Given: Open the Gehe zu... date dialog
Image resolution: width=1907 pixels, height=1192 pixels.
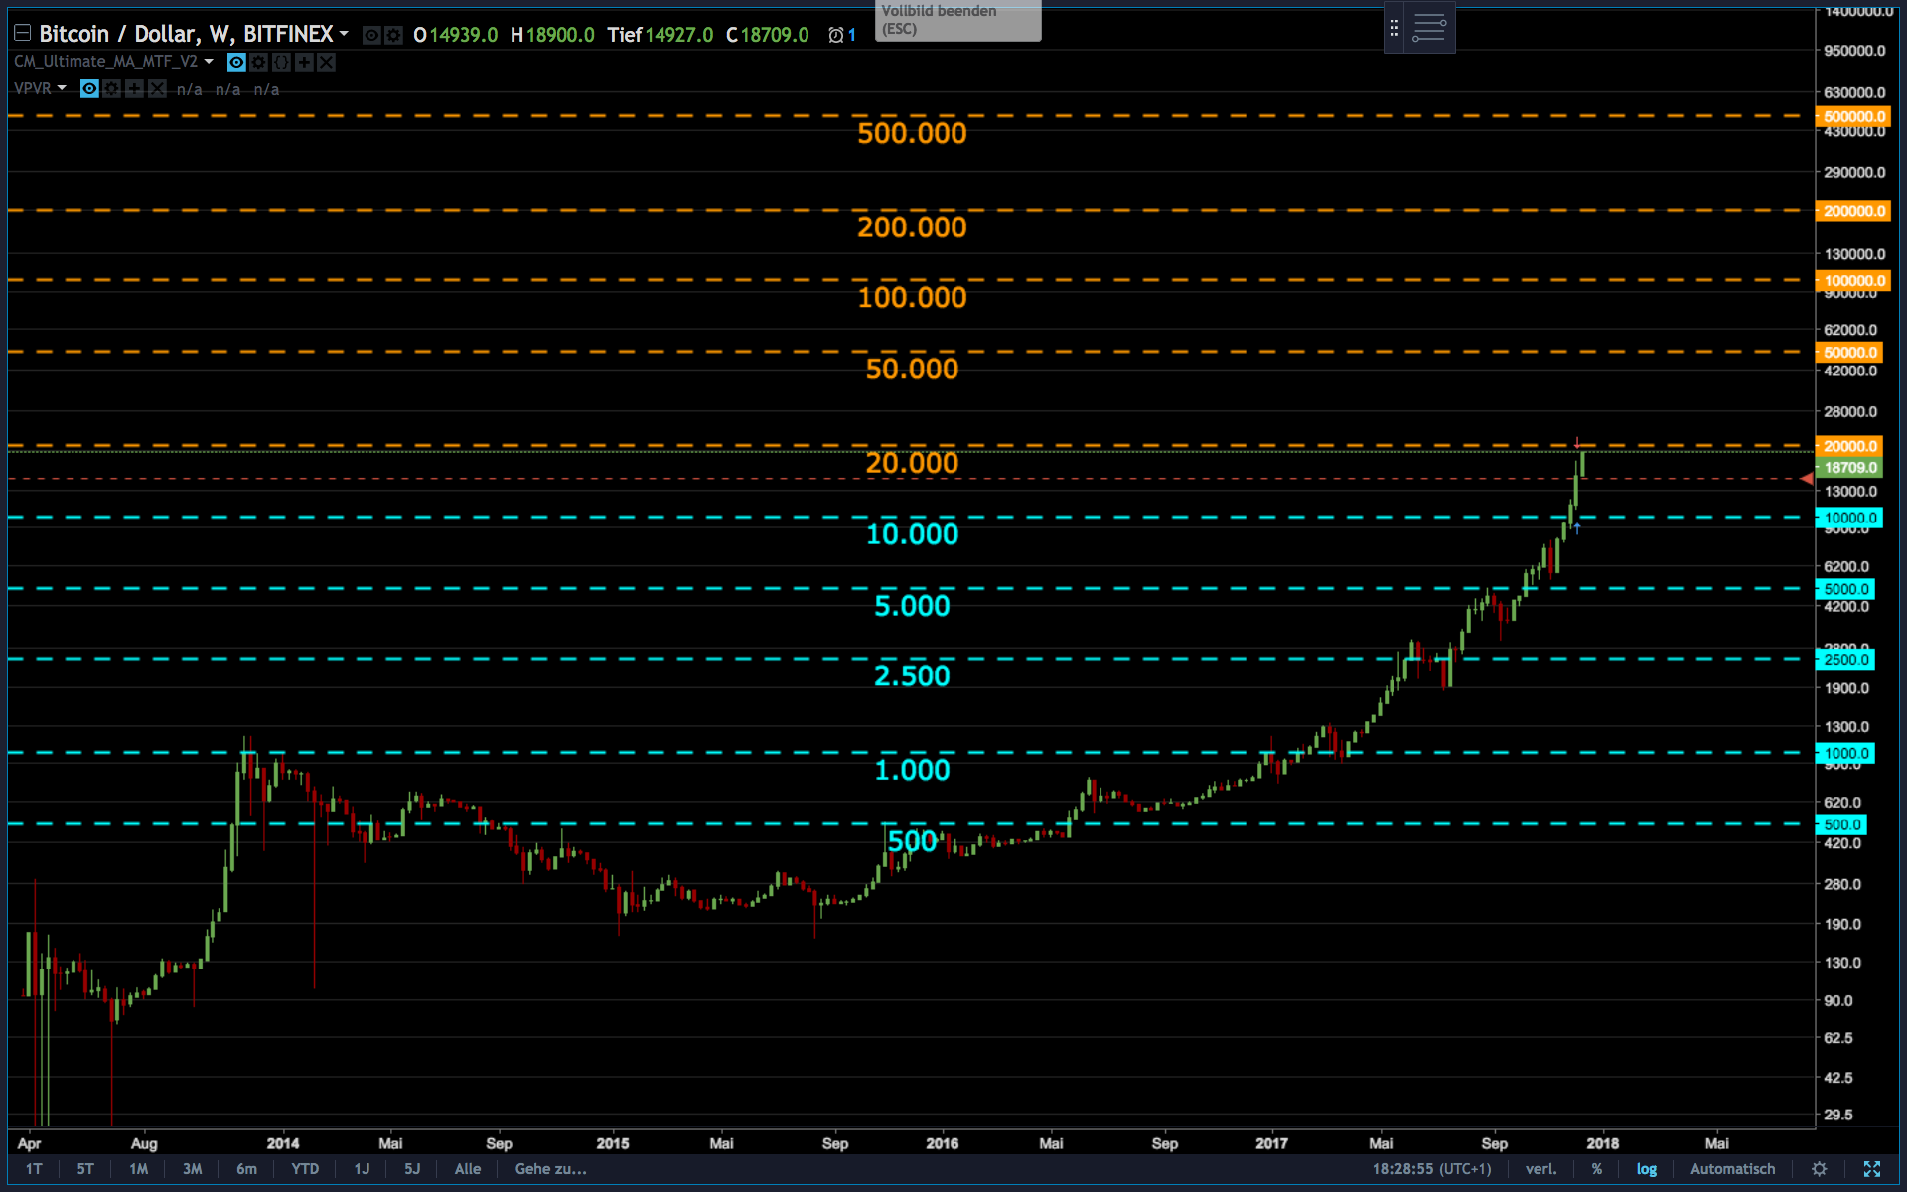Looking at the screenshot, I should (550, 1169).
